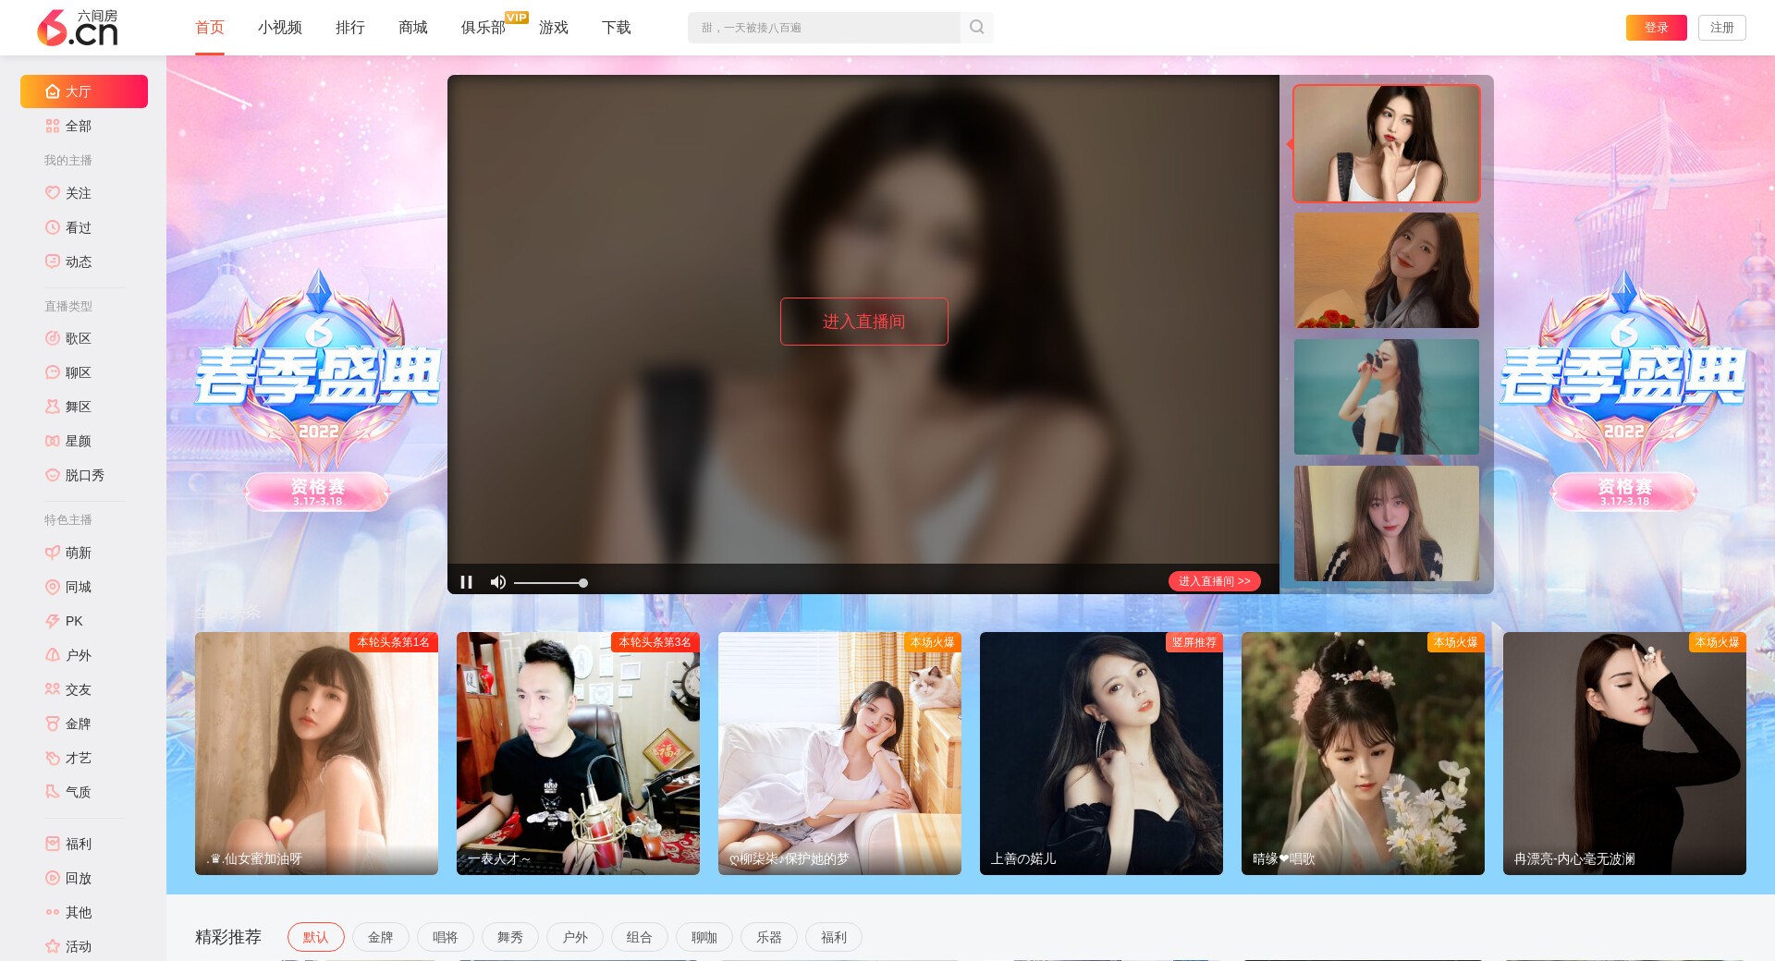This screenshot has height=961, width=1775.
Task: Go to the 小视频 tab
Action: pyautogui.click(x=279, y=28)
